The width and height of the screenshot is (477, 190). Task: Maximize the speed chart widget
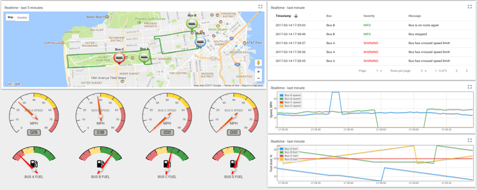(469, 87)
